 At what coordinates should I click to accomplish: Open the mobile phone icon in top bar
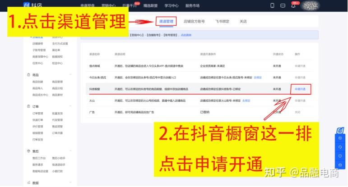pos(272,5)
